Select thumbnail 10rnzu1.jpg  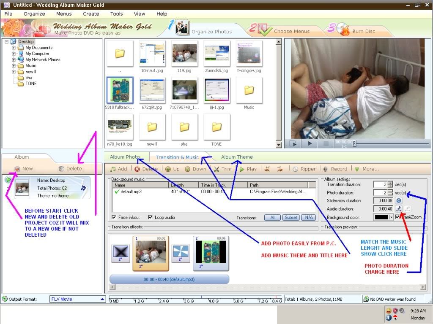[x=152, y=54]
